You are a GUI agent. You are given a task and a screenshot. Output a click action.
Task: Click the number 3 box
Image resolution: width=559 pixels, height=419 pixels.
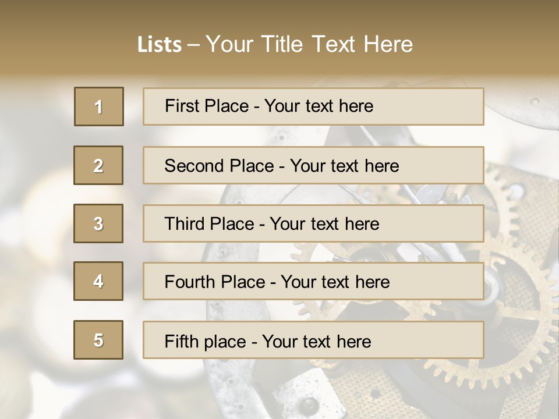pyautogui.click(x=98, y=223)
